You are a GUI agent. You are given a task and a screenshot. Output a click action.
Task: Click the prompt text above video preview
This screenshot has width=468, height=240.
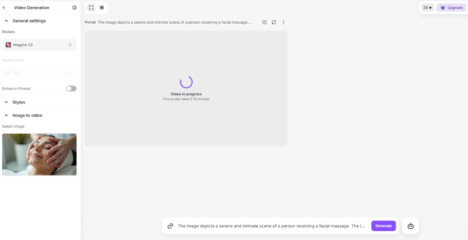tap(175, 23)
